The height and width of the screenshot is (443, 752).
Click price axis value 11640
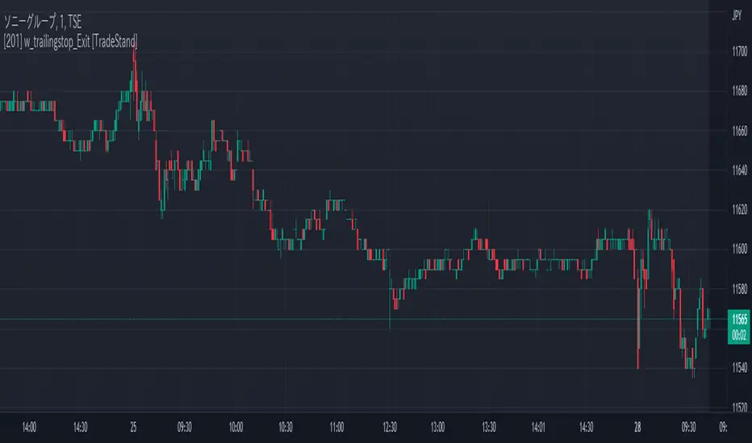click(x=739, y=170)
